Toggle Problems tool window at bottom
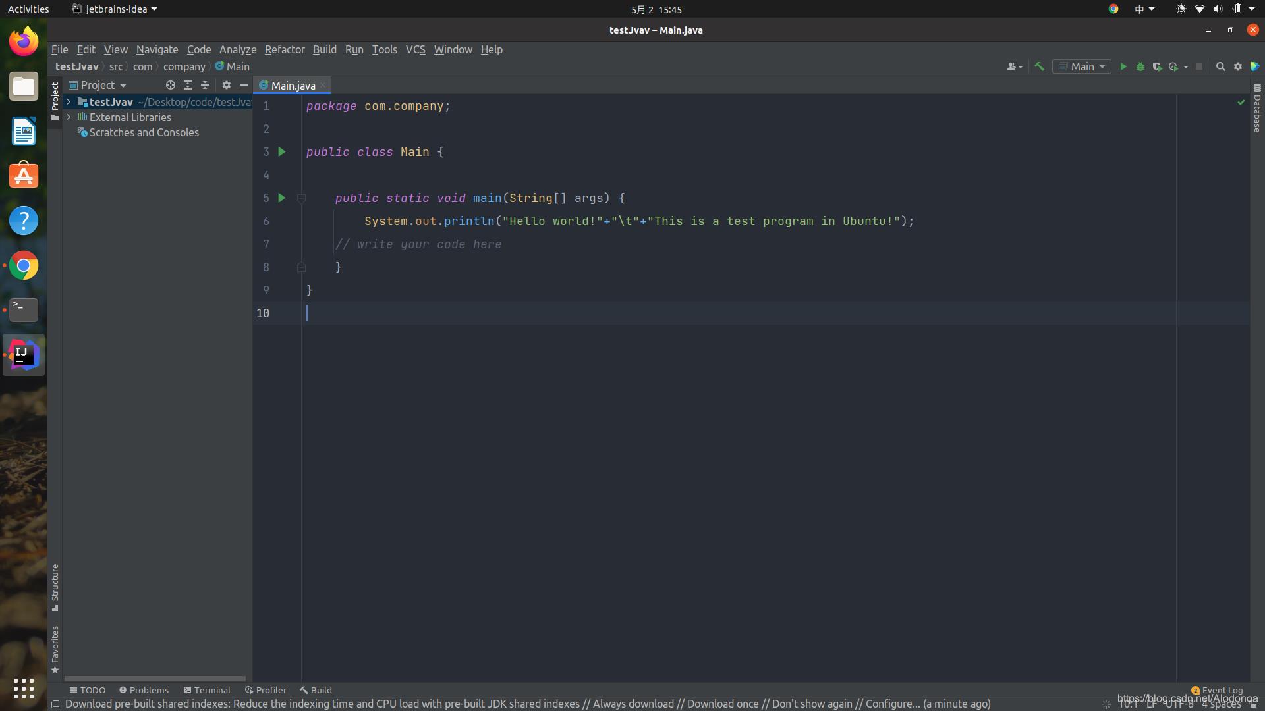Image resolution: width=1265 pixels, height=711 pixels. [144, 690]
